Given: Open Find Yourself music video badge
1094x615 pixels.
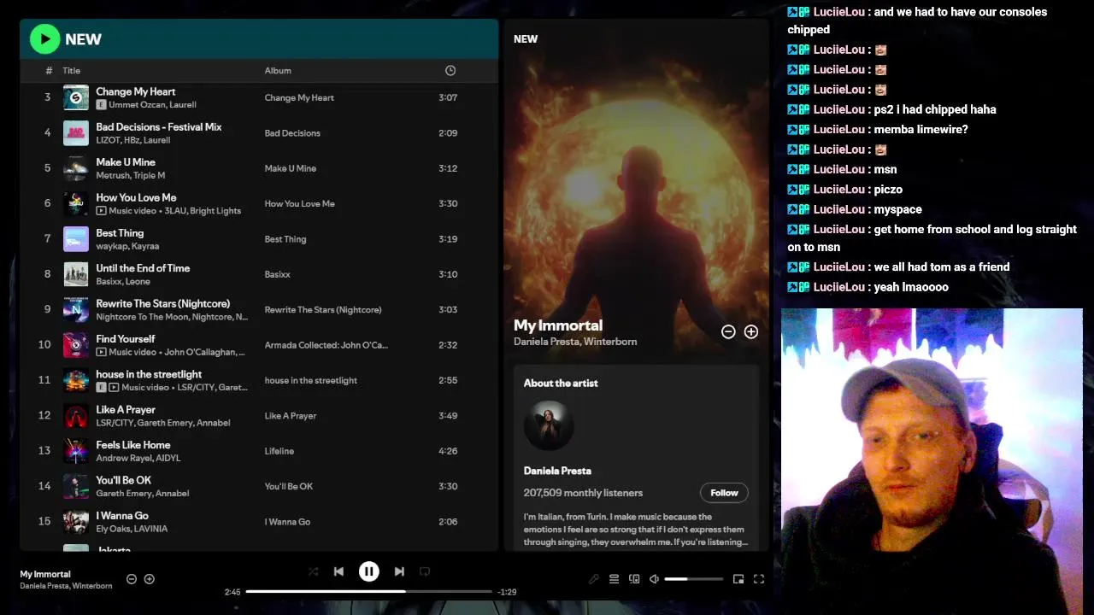Looking at the screenshot, I should [x=101, y=352].
